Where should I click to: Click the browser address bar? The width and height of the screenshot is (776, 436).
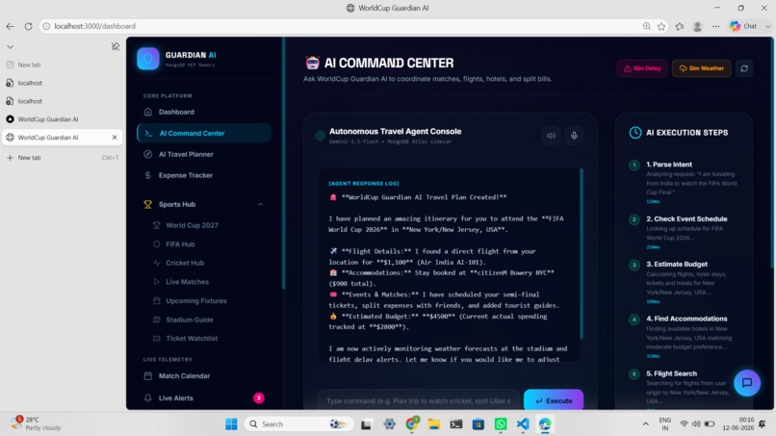click(337, 26)
